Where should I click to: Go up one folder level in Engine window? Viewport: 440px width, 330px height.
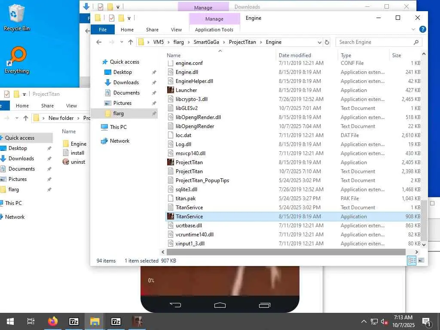coord(131,42)
